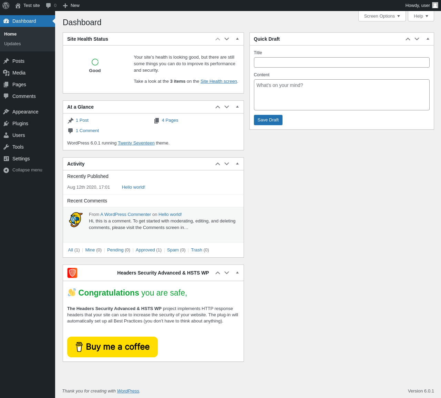This screenshot has width=441, height=398.
Task: Open the Plugins menu
Action: (x=28, y=123)
